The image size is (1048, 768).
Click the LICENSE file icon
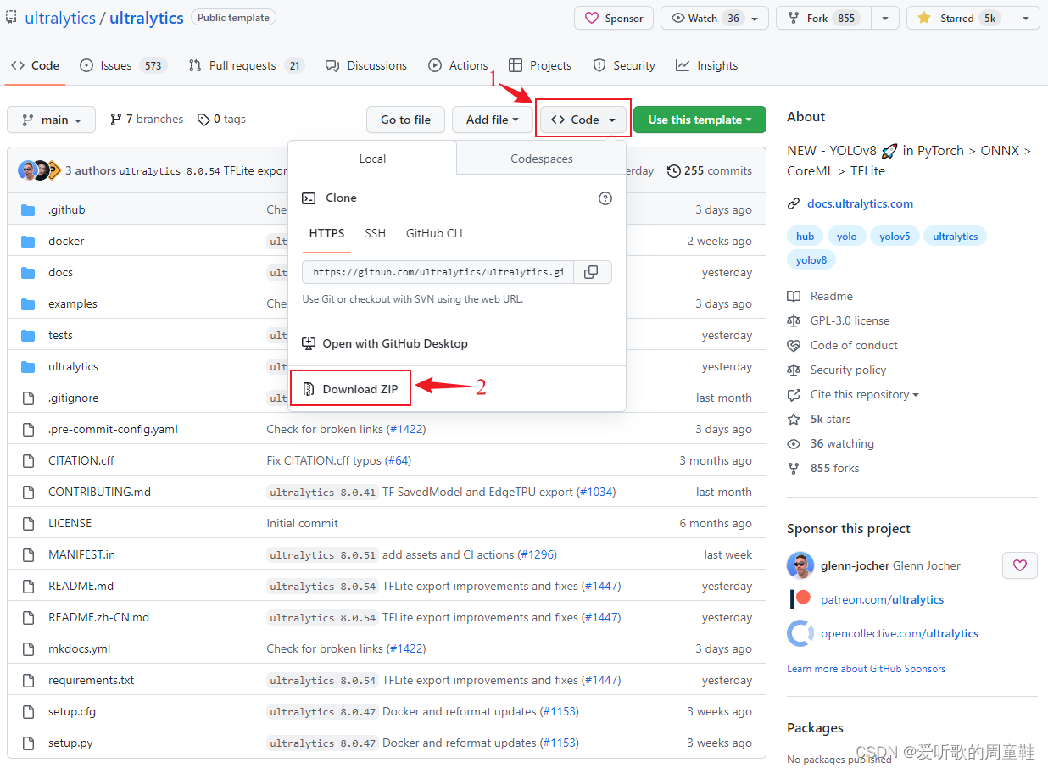point(28,523)
